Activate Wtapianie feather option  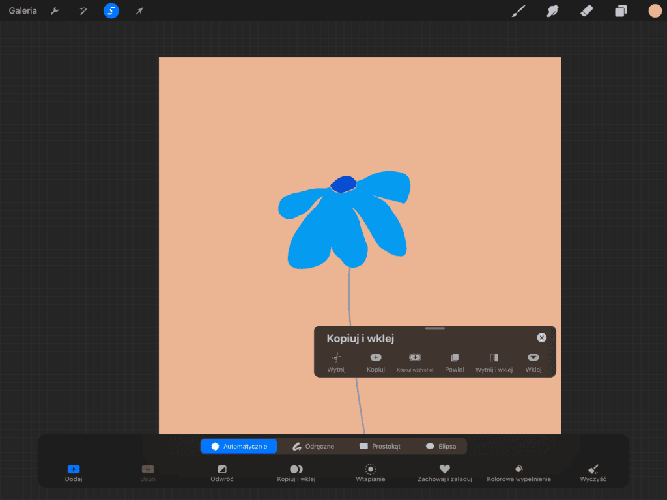click(x=370, y=473)
